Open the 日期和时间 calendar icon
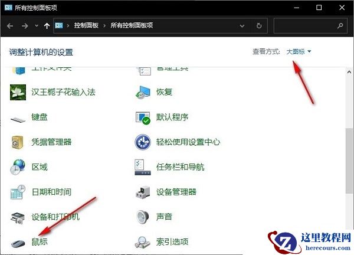 tap(18, 192)
